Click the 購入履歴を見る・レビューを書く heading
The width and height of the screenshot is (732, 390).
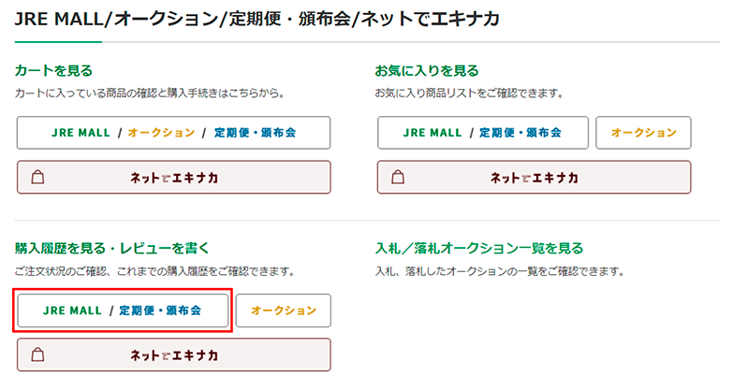[112, 249]
